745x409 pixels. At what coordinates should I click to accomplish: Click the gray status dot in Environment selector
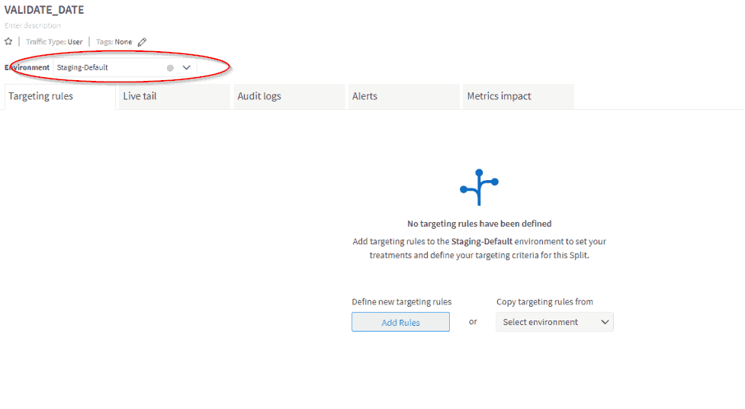click(170, 68)
